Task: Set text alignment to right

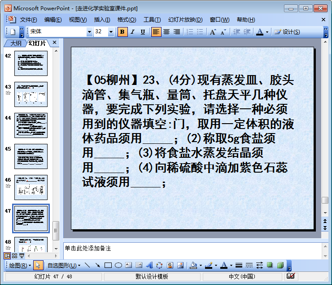Action: (x=177, y=32)
